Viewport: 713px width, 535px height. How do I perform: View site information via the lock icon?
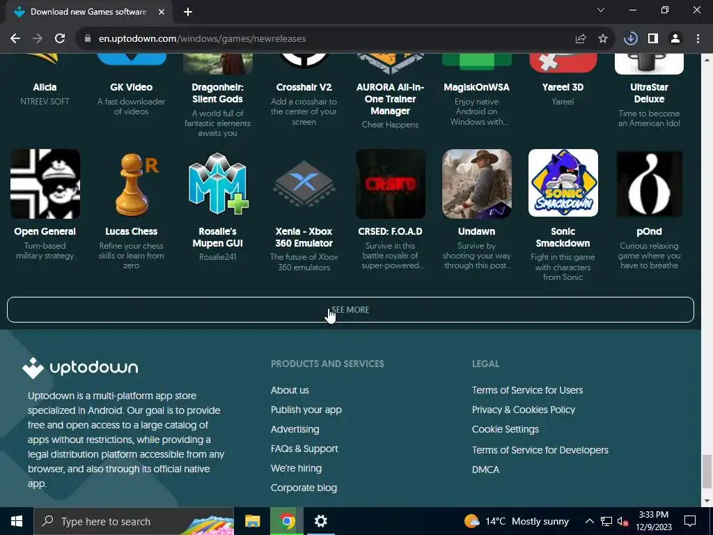click(x=88, y=39)
